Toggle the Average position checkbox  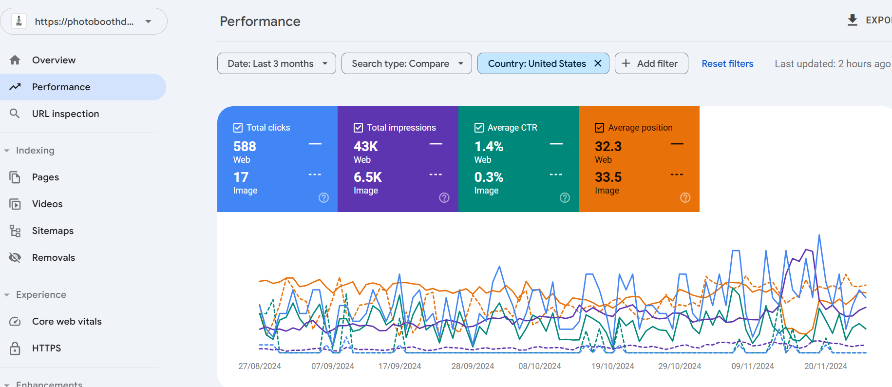point(600,128)
